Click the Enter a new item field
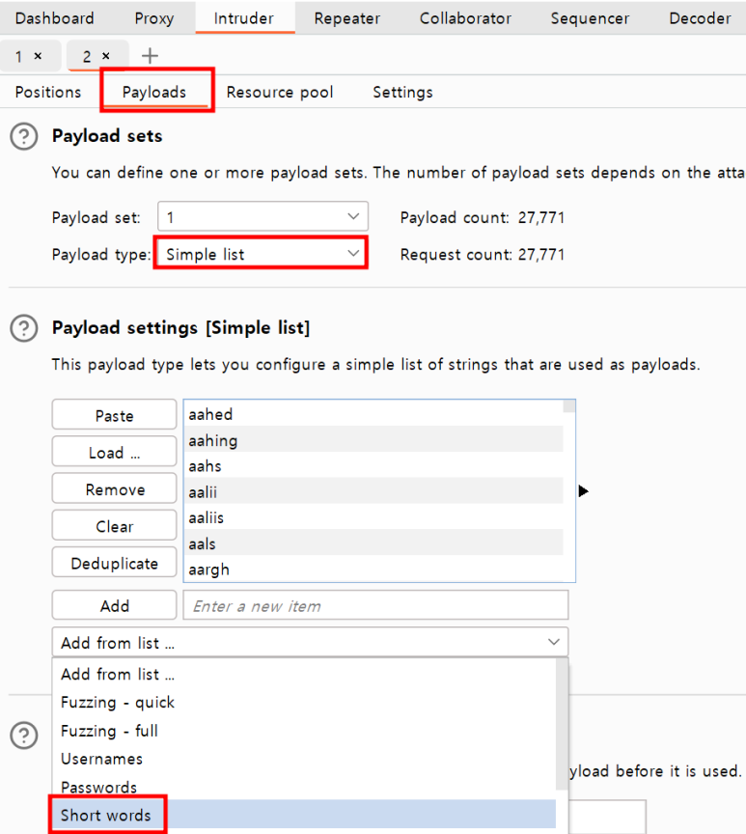This screenshot has width=746, height=834. 374,606
